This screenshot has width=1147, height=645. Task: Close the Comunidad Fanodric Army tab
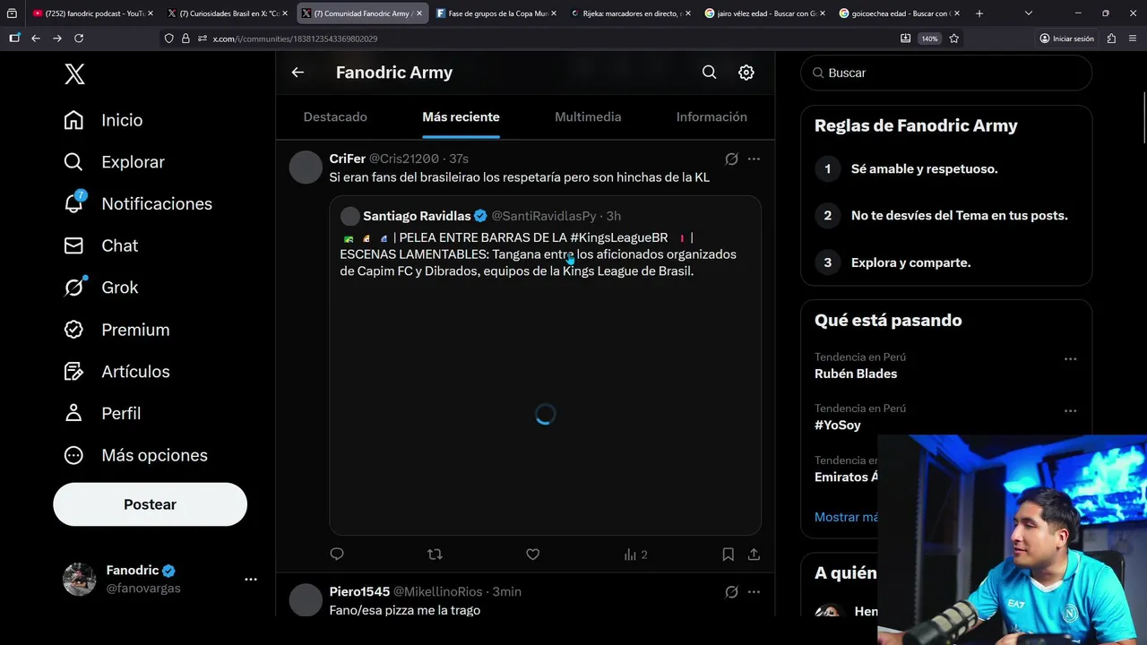(418, 13)
